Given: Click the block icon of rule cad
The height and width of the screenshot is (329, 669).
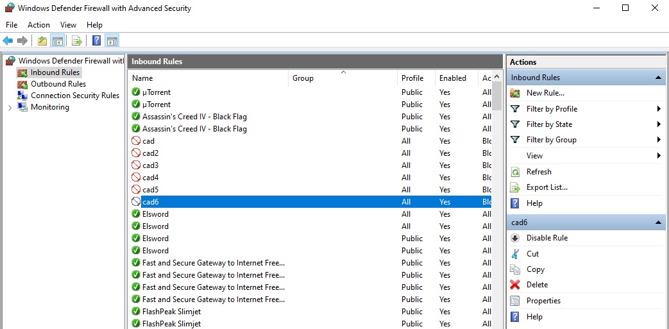Looking at the screenshot, I should click(x=136, y=141).
